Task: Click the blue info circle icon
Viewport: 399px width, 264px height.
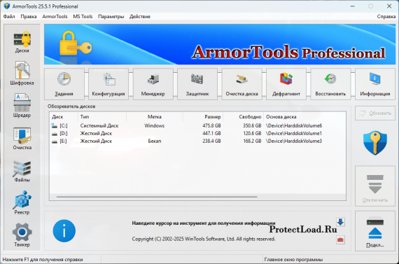Action: (x=64, y=231)
